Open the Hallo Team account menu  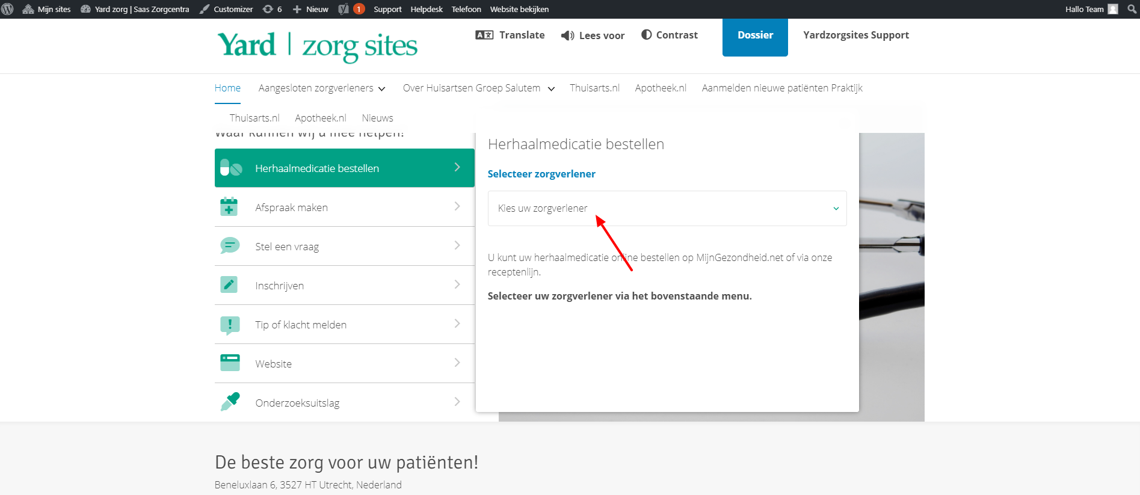1091,9
